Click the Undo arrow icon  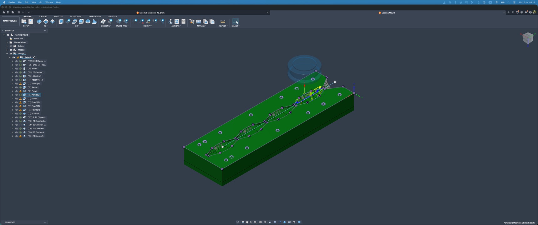tap(23, 12)
